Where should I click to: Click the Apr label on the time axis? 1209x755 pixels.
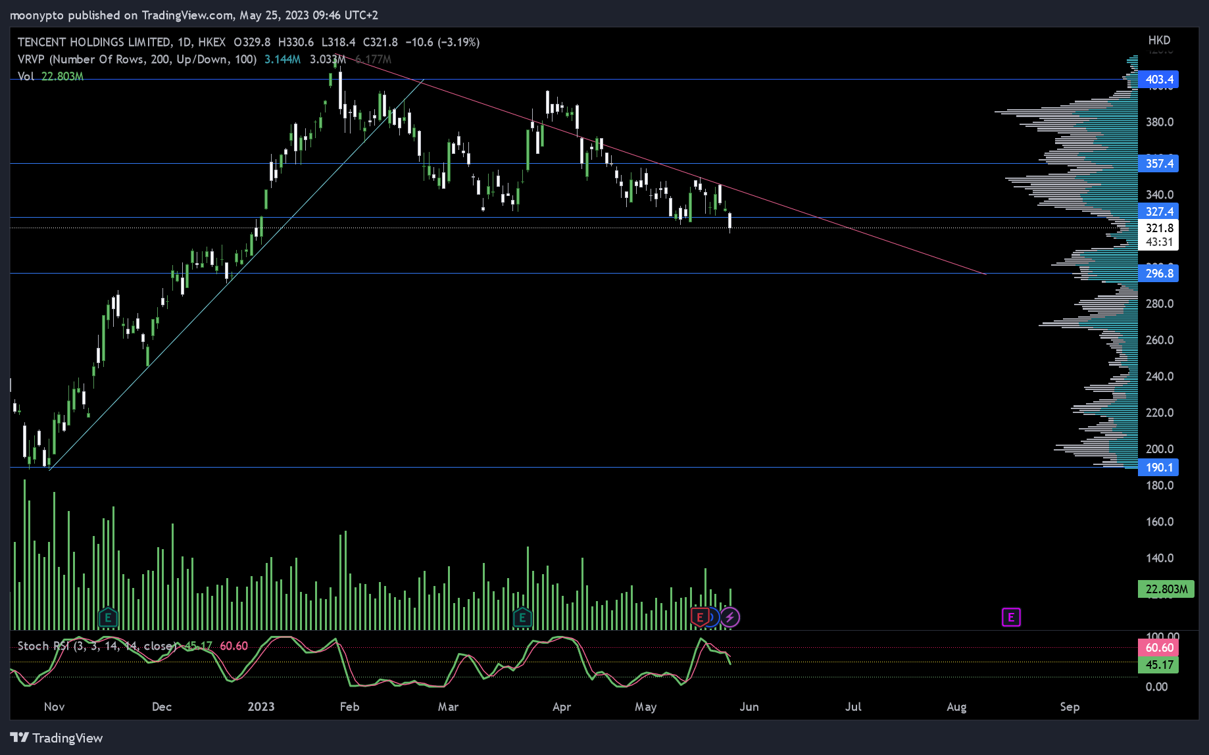click(x=562, y=707)
